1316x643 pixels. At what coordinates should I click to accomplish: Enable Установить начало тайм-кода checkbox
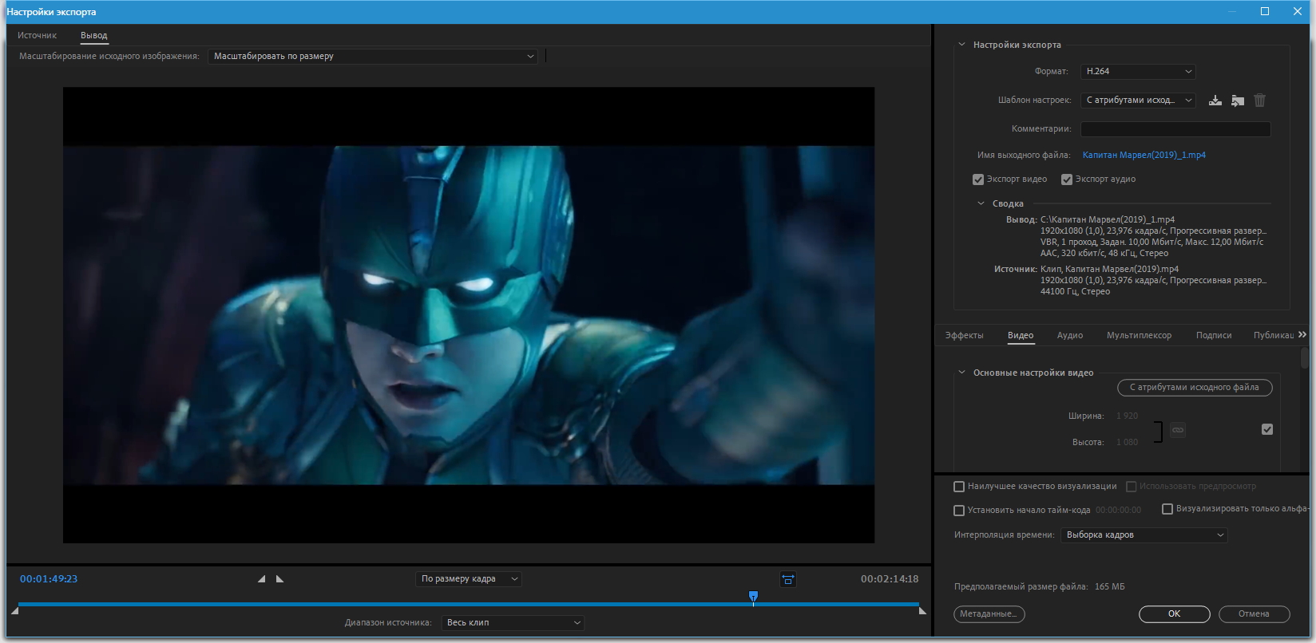pos(960,511)
